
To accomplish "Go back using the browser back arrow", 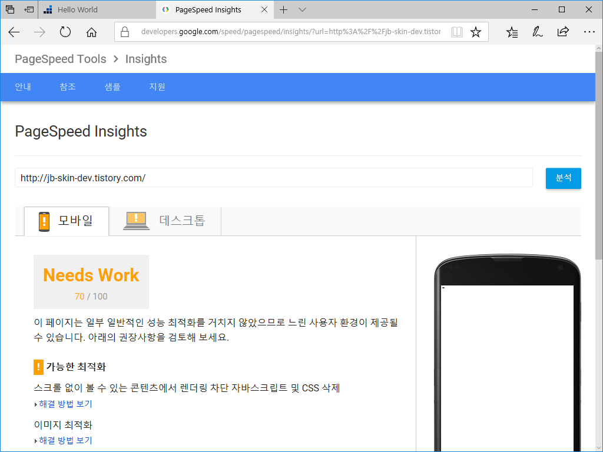I will (x=14, y=32).
